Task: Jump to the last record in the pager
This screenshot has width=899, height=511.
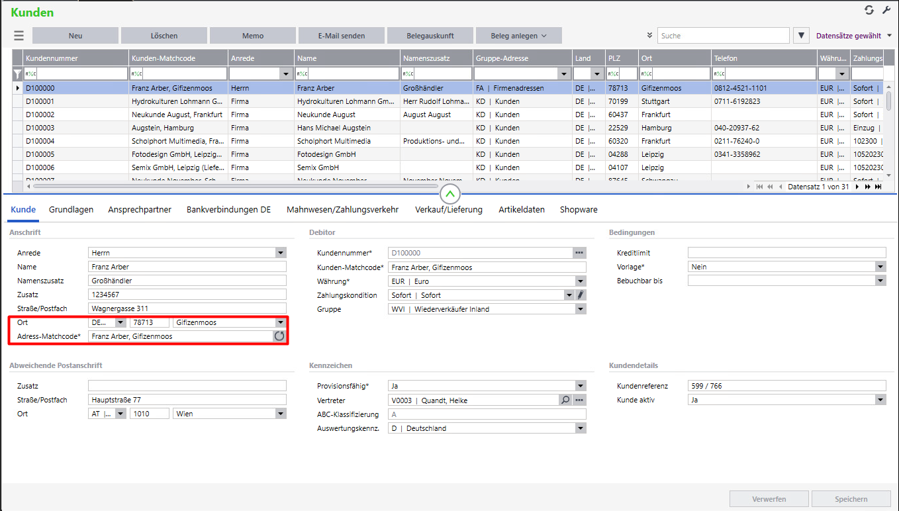Action: 878,187
